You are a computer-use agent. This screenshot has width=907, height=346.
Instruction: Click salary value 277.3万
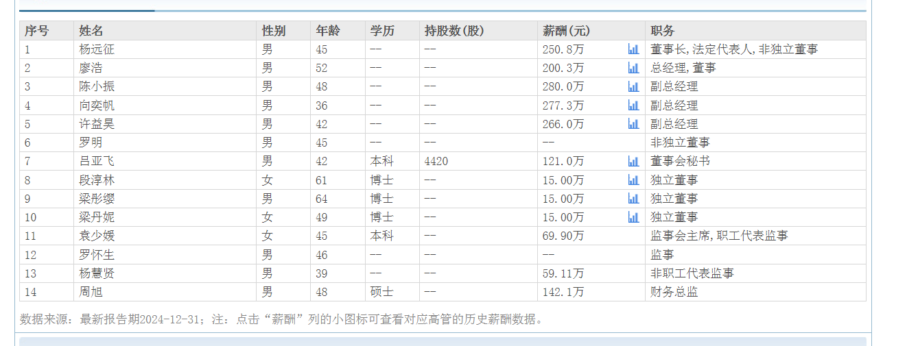(x=563, y=106)
